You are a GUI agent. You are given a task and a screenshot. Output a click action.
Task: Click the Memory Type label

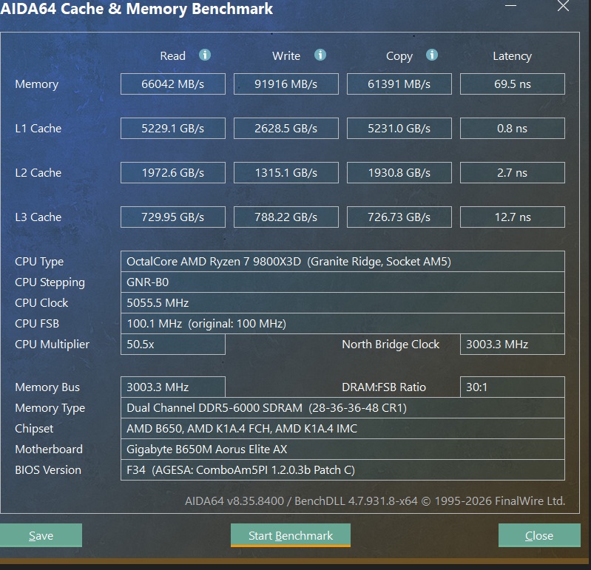point(50,408)
